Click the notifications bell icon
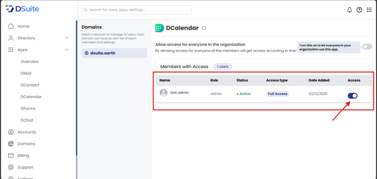 (x=349, y=10)
